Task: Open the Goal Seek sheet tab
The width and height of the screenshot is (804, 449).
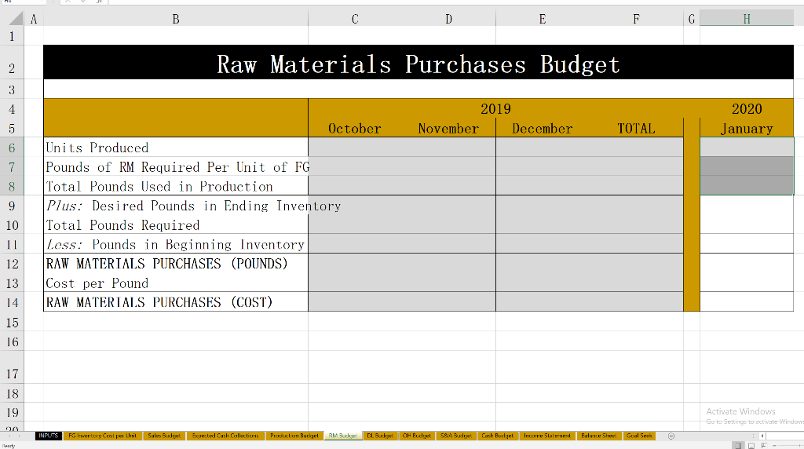Action: coord(639,436)
